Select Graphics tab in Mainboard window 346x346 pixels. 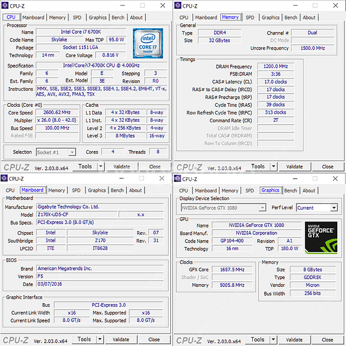click(x=97, y=190)
